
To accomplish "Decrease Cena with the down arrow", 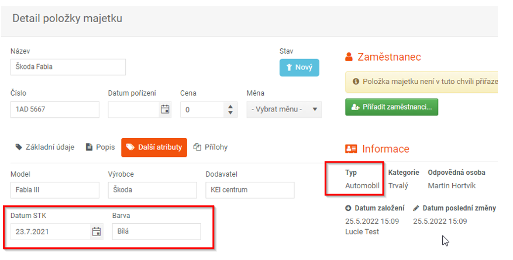I will (230, 113).
